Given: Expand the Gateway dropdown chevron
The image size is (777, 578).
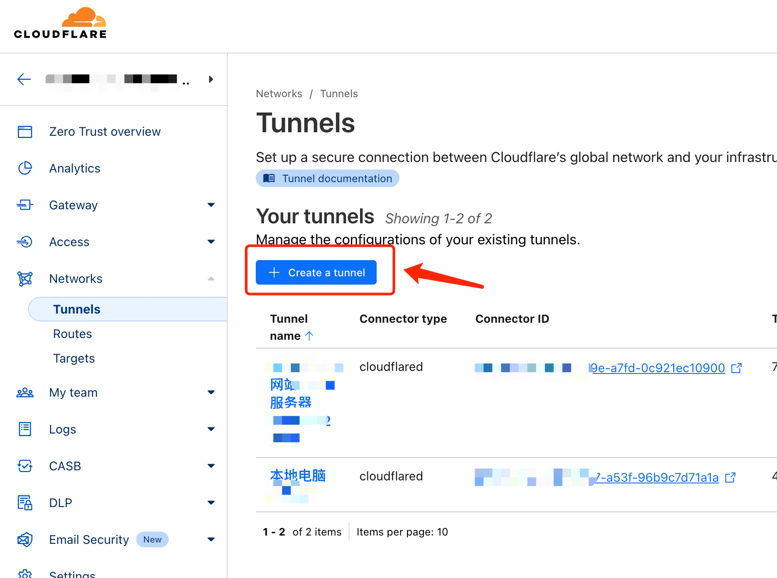Looking at the screenshot, I should 211,205.
